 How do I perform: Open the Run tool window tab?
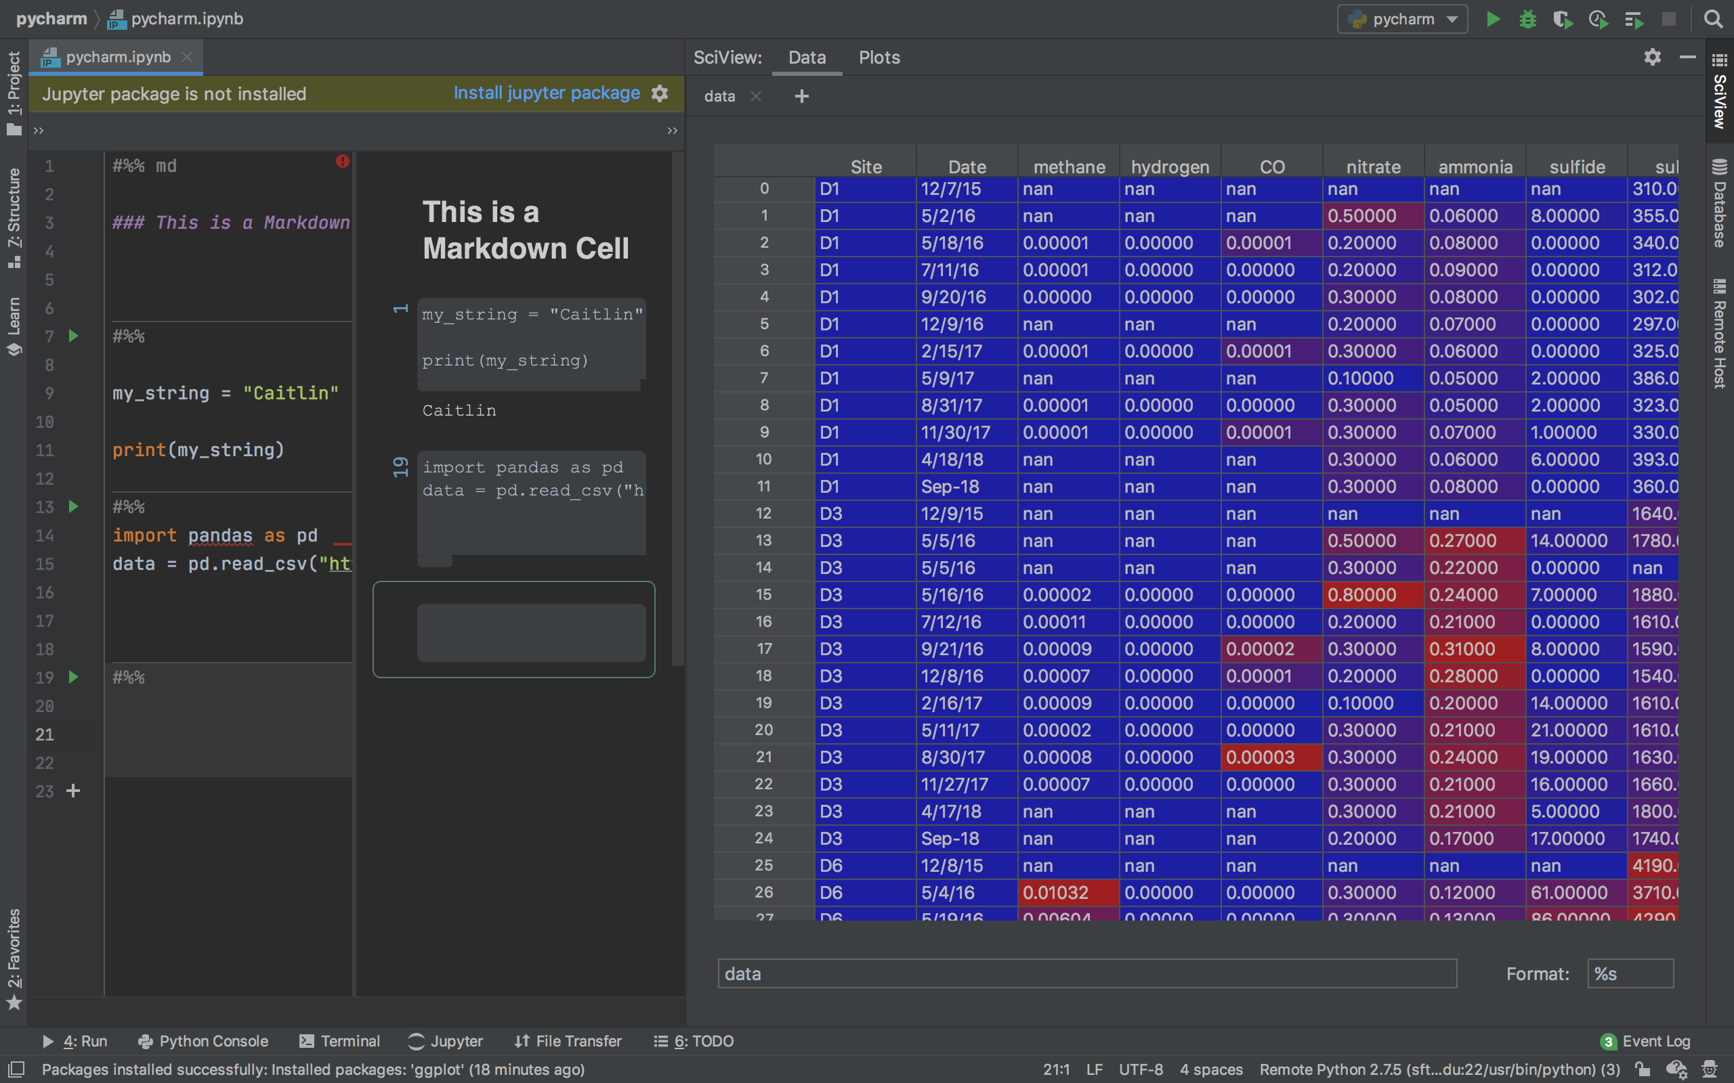pos(75,1041)
